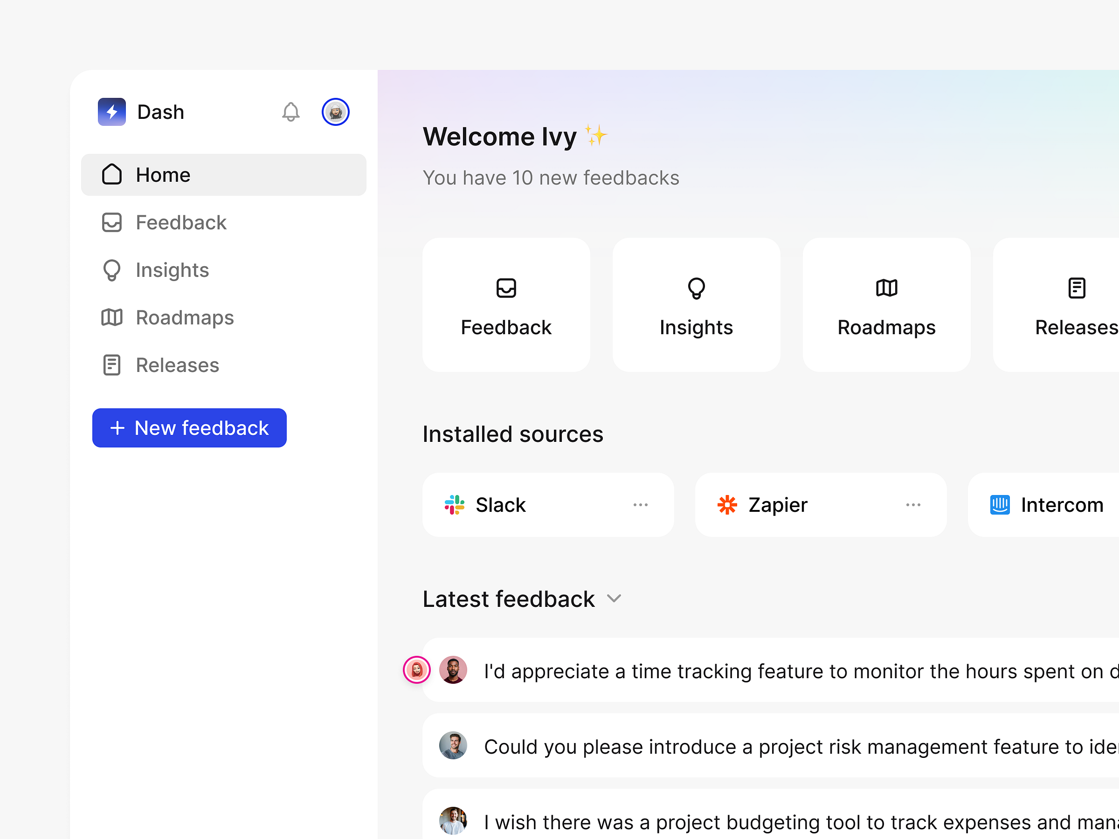Click avatar on risk management feedback

(453, 745)
